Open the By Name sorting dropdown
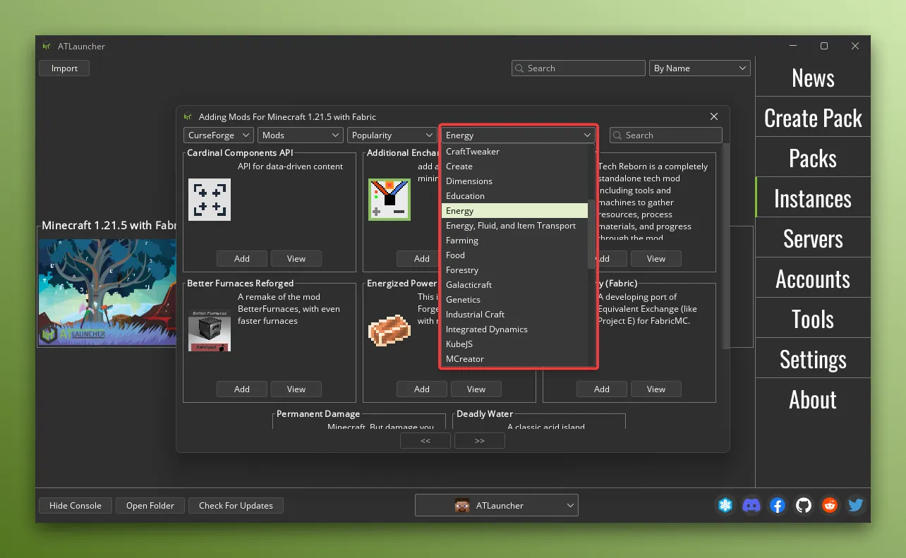 point(699,68)
